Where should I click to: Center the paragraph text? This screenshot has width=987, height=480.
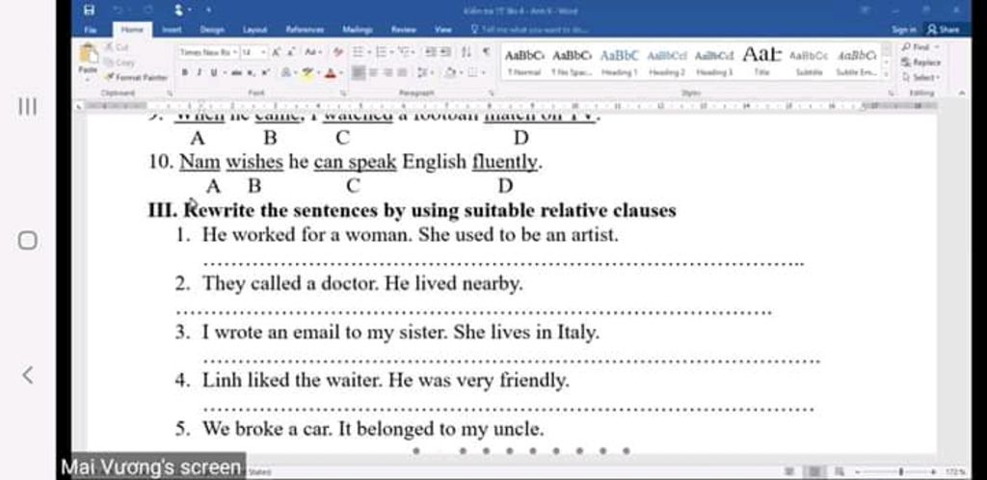tap(373, 73)
